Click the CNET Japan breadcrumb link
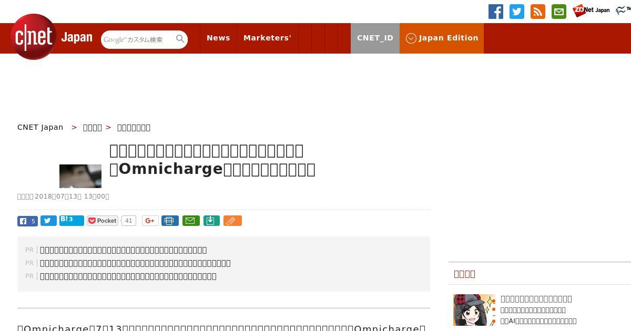 40,127
